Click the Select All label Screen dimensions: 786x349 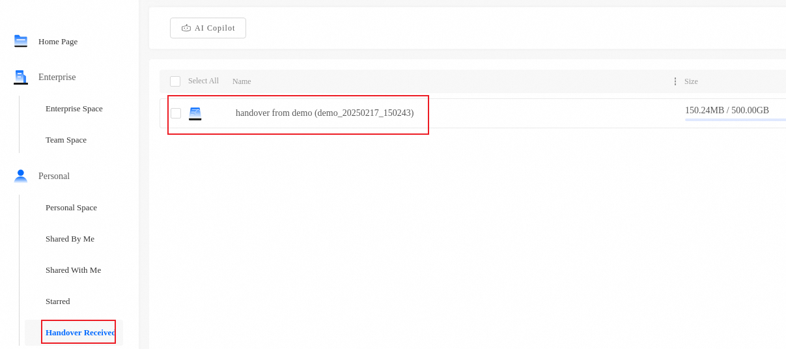click(203, 81)
